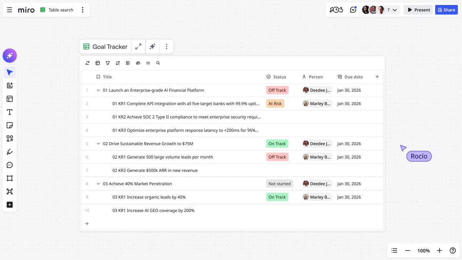Open Goal Tracker three-dot options menu

point(166,47)
